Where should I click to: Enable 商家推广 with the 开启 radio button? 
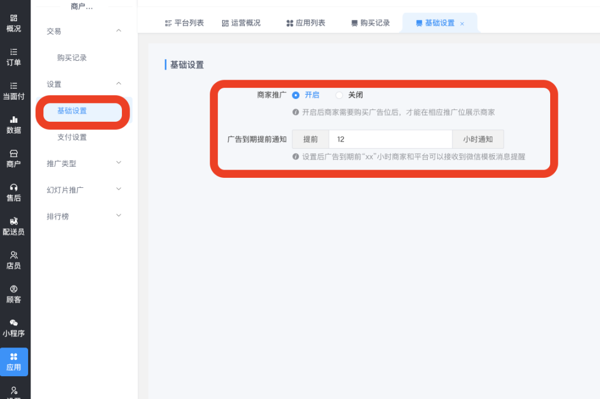click(296, 95)
